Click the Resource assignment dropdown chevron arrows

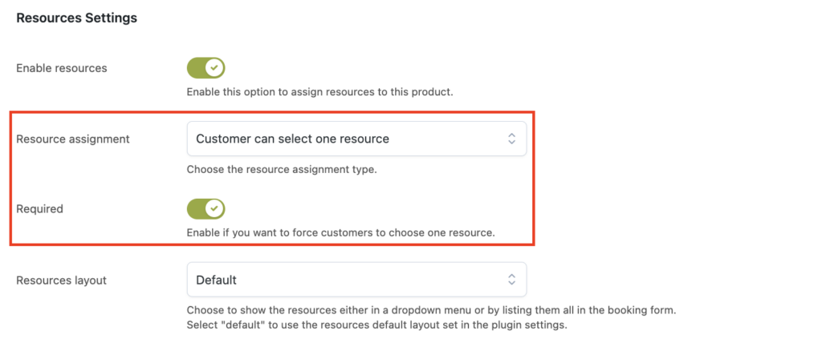coord(511,139)
